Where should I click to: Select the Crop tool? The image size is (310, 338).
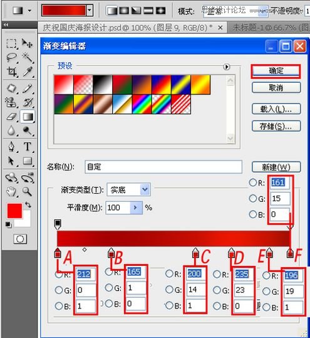[x=12, y=71]
